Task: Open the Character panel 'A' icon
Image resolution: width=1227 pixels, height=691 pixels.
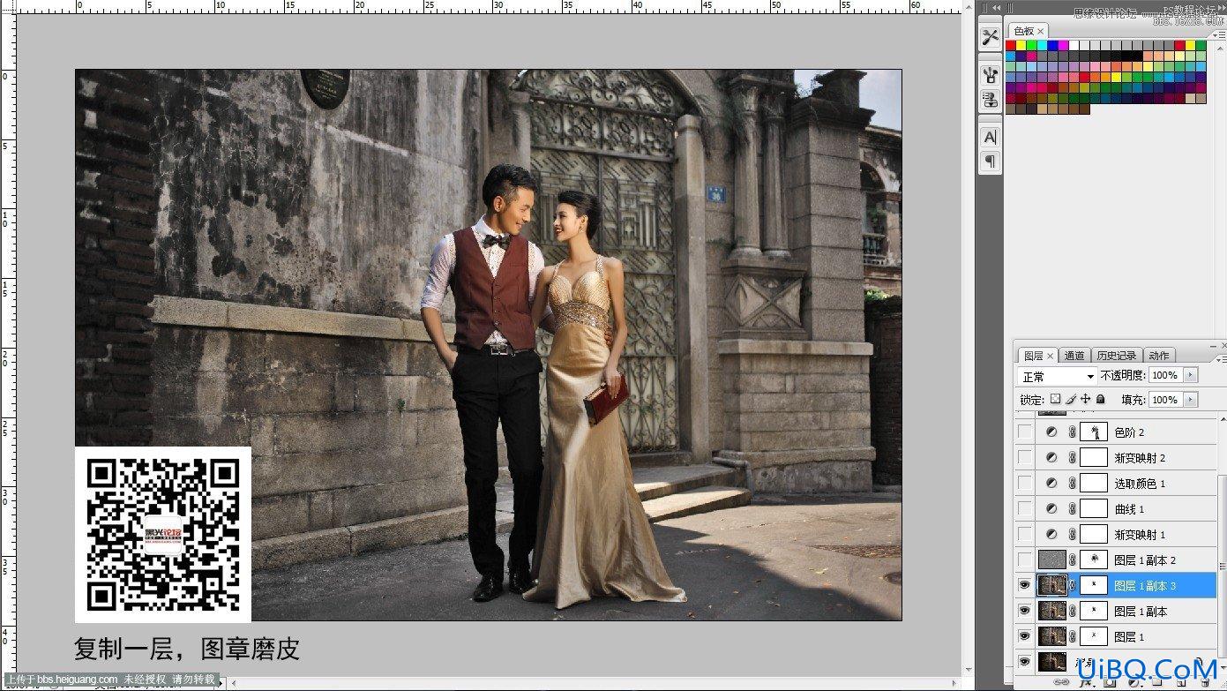Action: click(991, 138)
